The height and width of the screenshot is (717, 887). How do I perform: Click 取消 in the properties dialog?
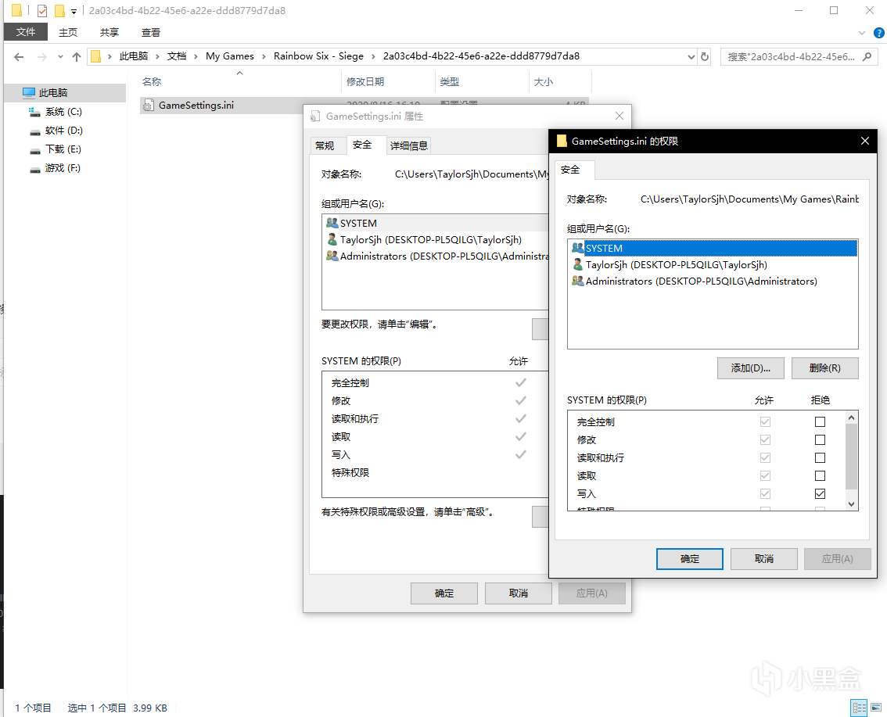(x=518, y=593)
